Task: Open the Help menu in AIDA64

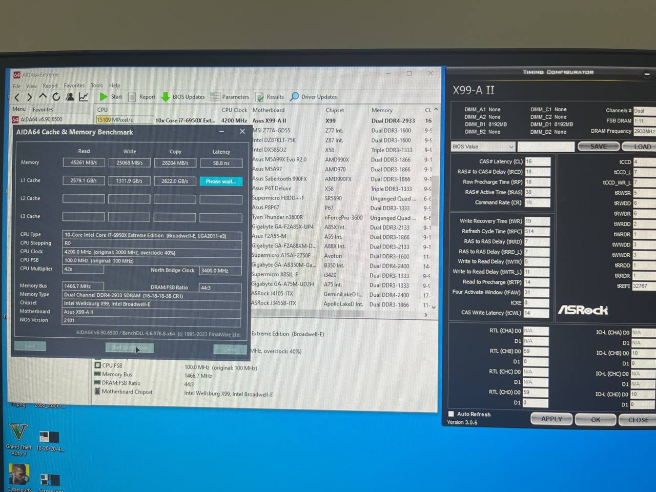Action: (x=115, y=86)
